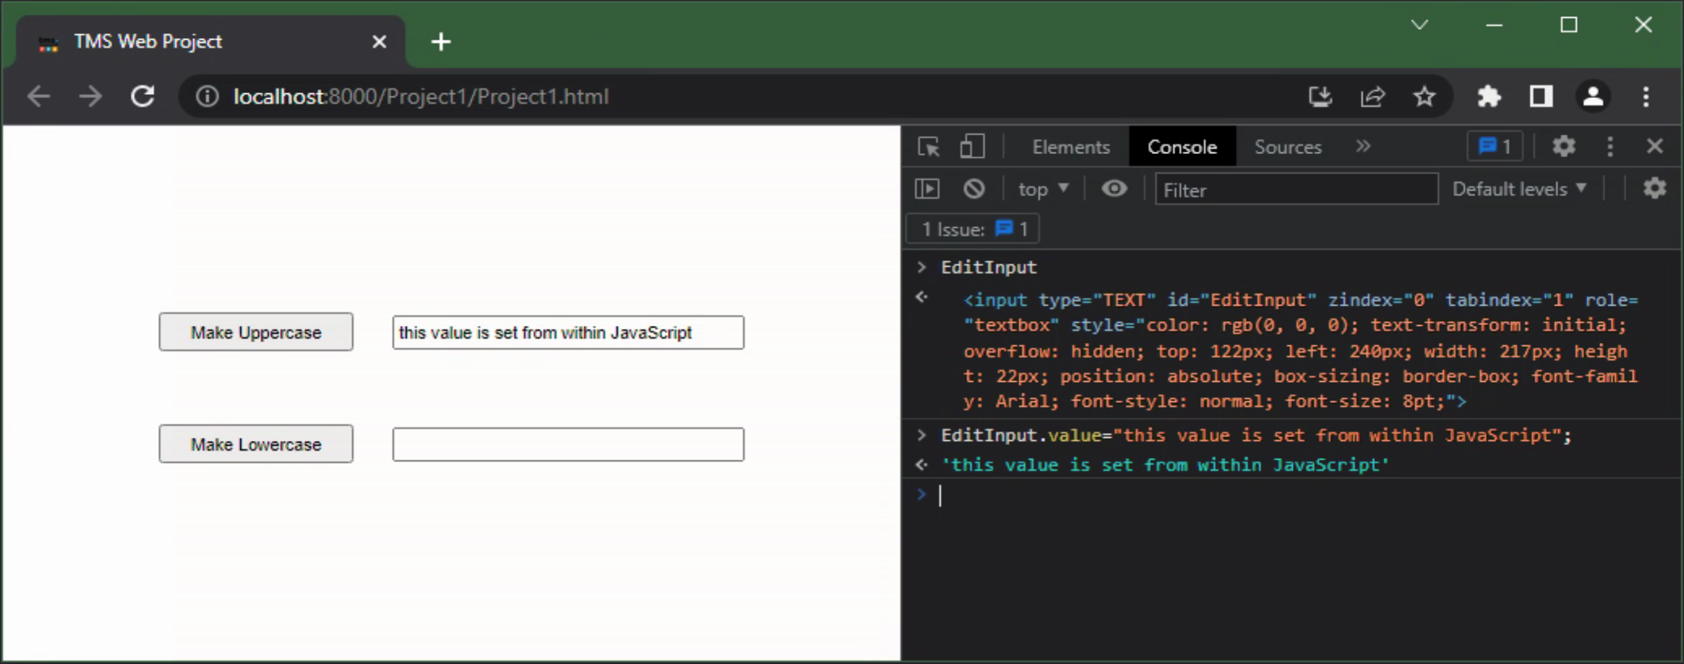Click the browser back arrow

click(x=38, y=96)
